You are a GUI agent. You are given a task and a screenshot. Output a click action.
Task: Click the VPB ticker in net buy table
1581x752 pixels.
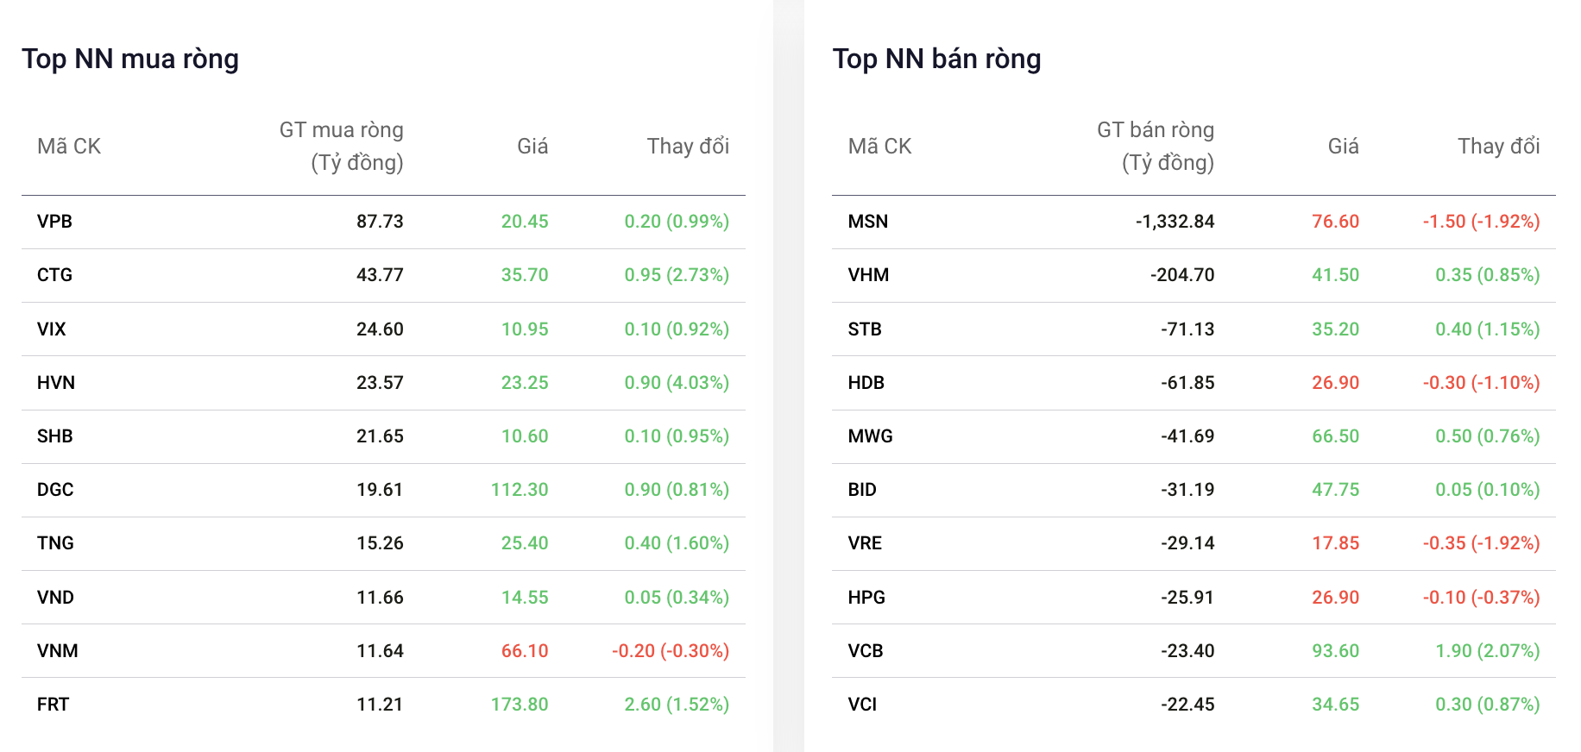click(54, 222)
